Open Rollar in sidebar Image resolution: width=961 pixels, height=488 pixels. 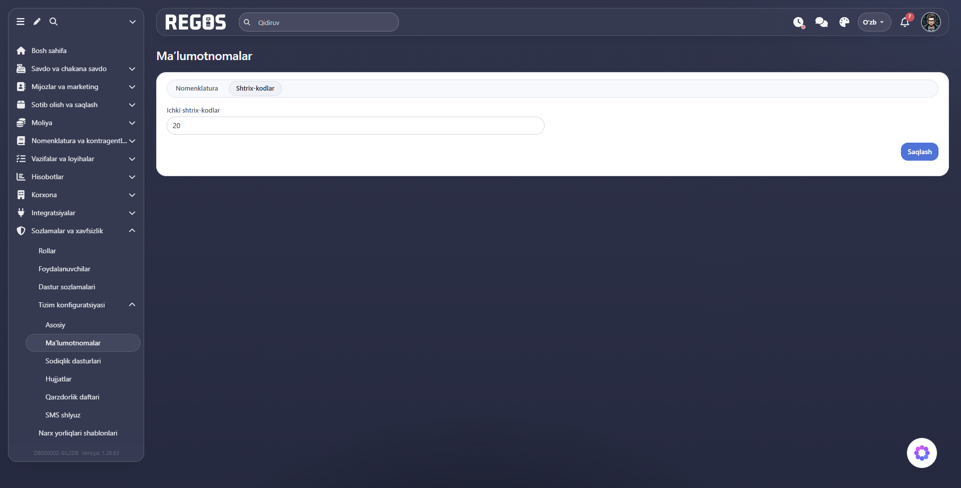(x=47, y=251)
